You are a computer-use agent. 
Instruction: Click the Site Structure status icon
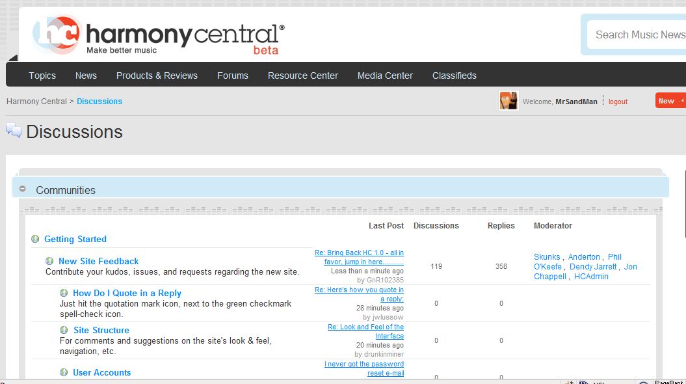coord(64,330)
